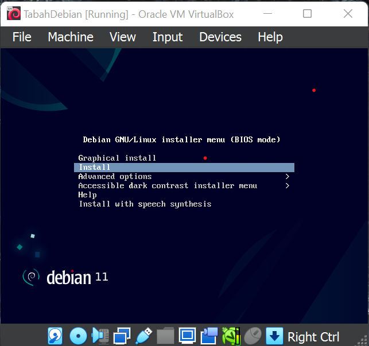Close the TabahDebian VM window

(x=348, y=14)
